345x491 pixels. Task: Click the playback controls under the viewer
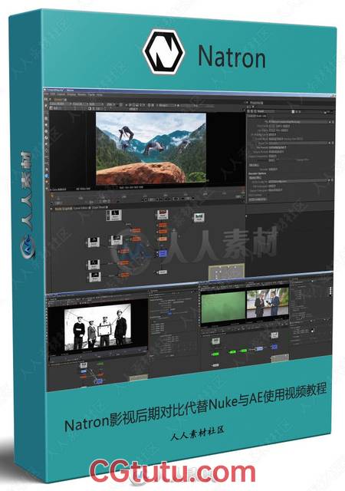click(x=167, y=199)
